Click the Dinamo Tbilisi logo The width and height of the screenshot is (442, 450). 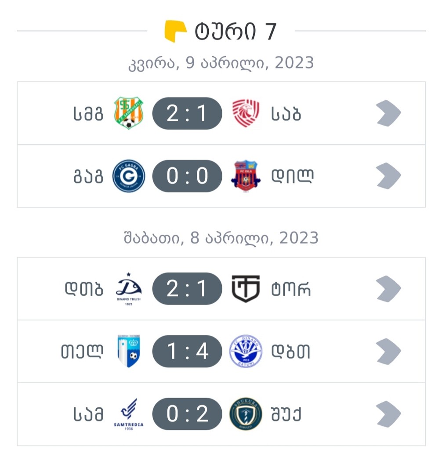129,289
